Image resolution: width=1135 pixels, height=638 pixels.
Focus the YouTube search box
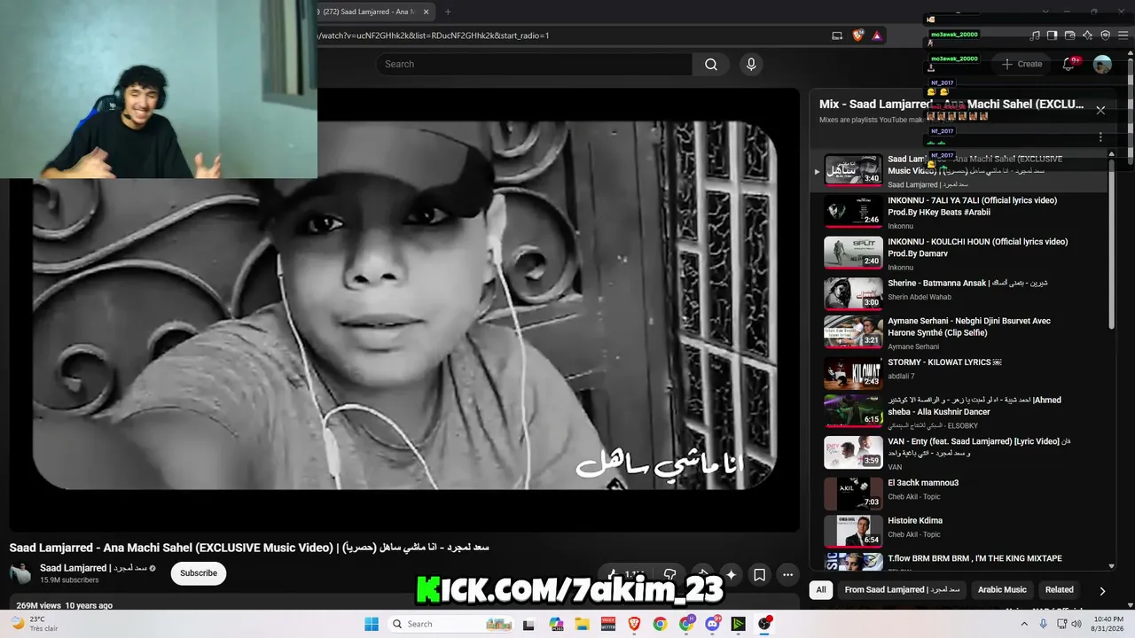coord(534,64)
